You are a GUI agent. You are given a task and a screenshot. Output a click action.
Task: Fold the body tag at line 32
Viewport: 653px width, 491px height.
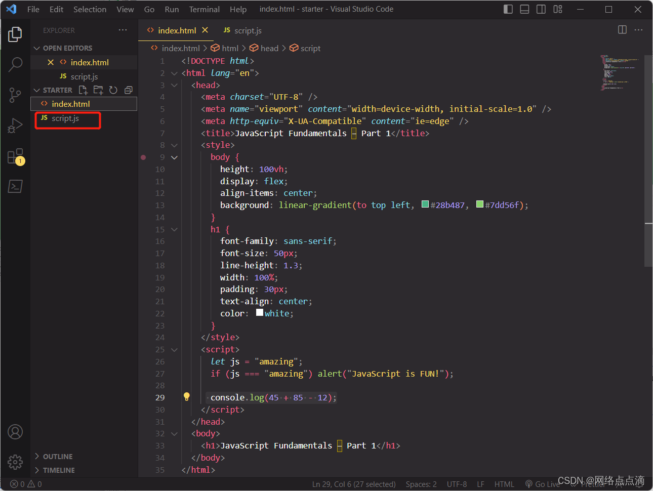pos(174,434)
